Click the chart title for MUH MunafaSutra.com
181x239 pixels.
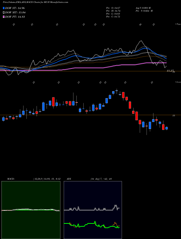(x=35, y=2)
